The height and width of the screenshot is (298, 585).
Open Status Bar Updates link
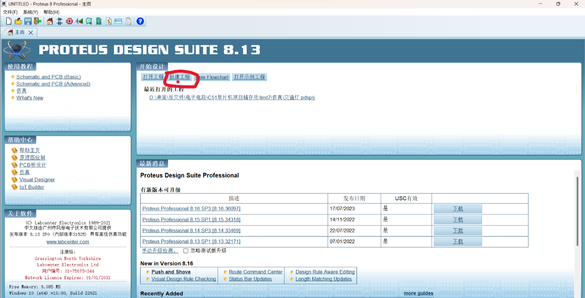click(250, 279)
